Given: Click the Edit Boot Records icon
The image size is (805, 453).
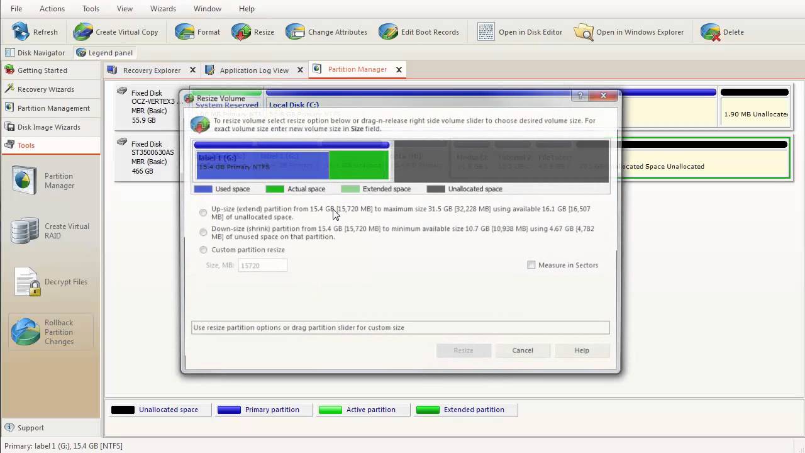Looking at the screenshot, I should 388,31.
